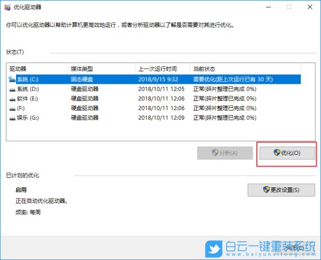Click 硬盘驱动器 type in the E: row
Image resolution: width=321 pixels, height=260 pixels.
[85, 99]
